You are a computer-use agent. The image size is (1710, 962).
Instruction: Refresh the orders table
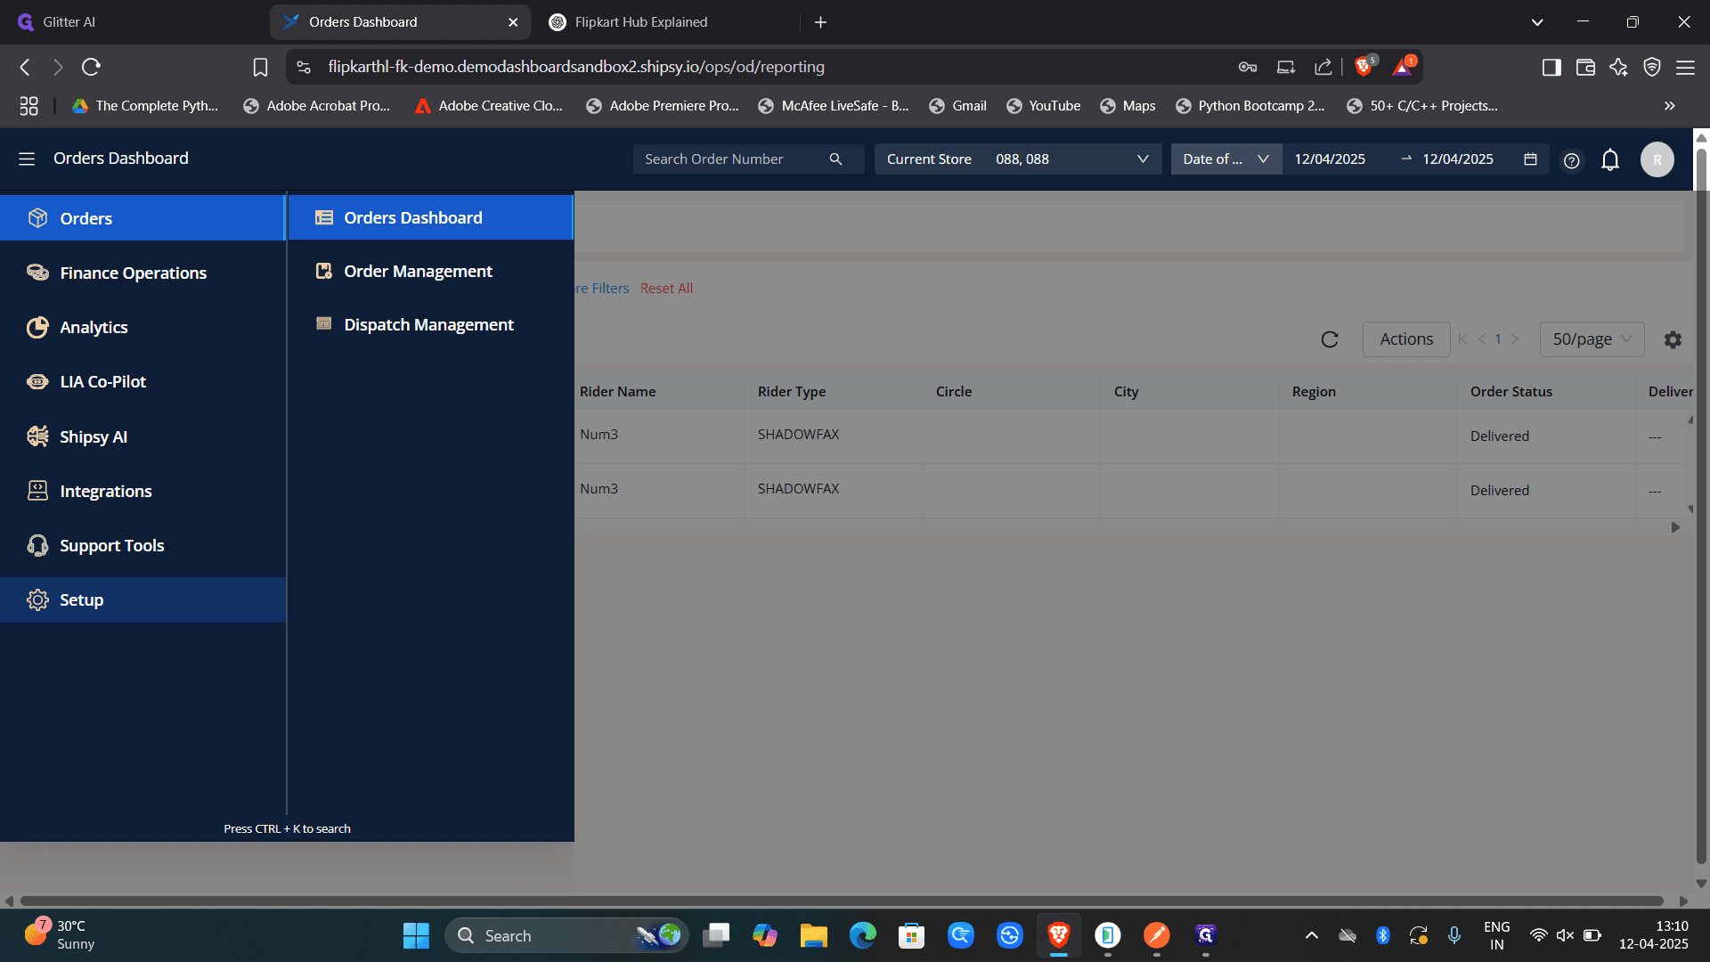tap(1330, 339)
